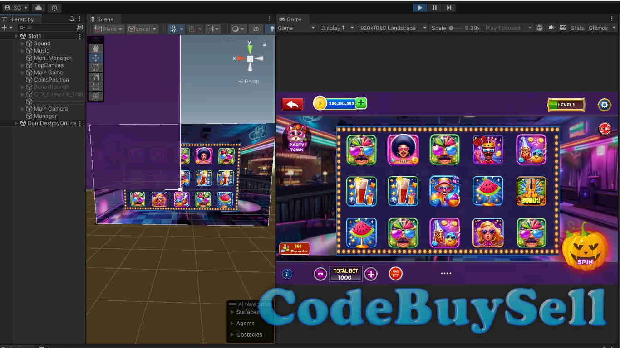Toggle grid visibility in Scene view
The image size is (620, 348).
point(173,29)
